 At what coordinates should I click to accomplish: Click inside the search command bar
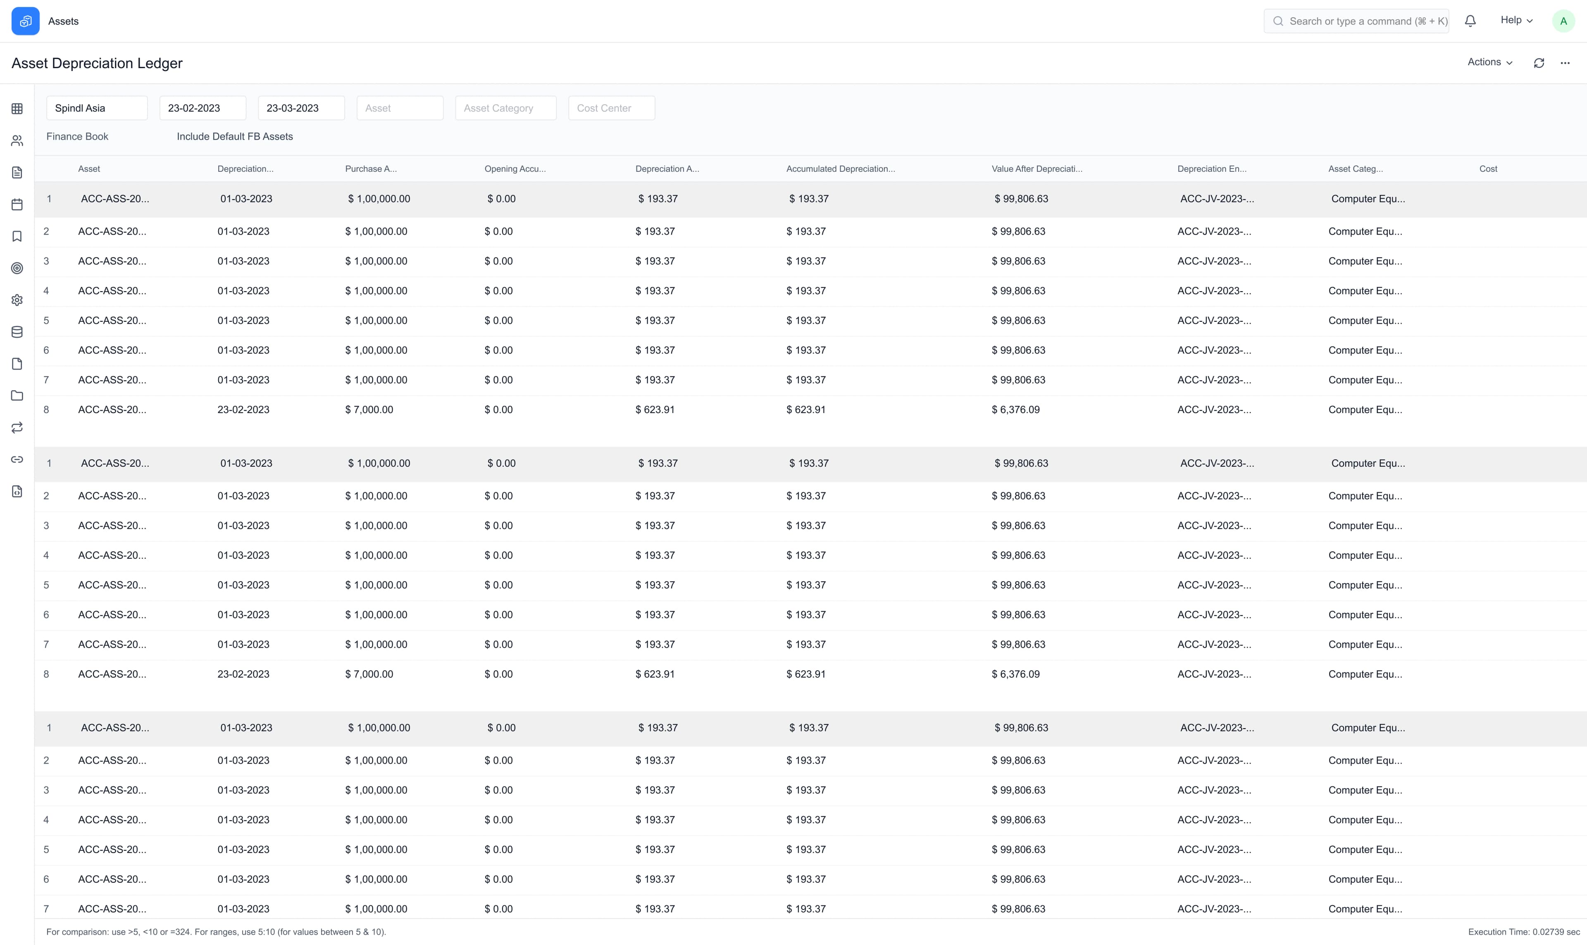click(1357, 20)
